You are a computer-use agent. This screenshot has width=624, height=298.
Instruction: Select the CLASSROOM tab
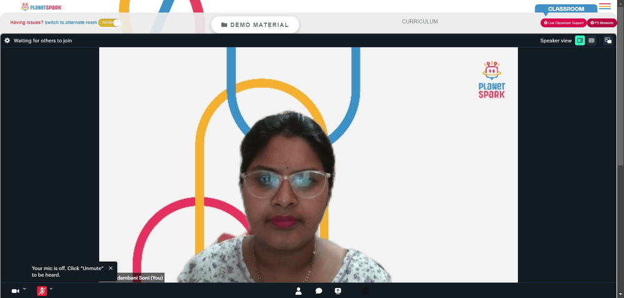click(566, 9)
